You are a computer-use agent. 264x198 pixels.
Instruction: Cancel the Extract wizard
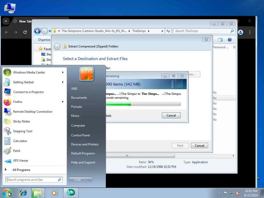pyautogui.click(x=200, y=146)
